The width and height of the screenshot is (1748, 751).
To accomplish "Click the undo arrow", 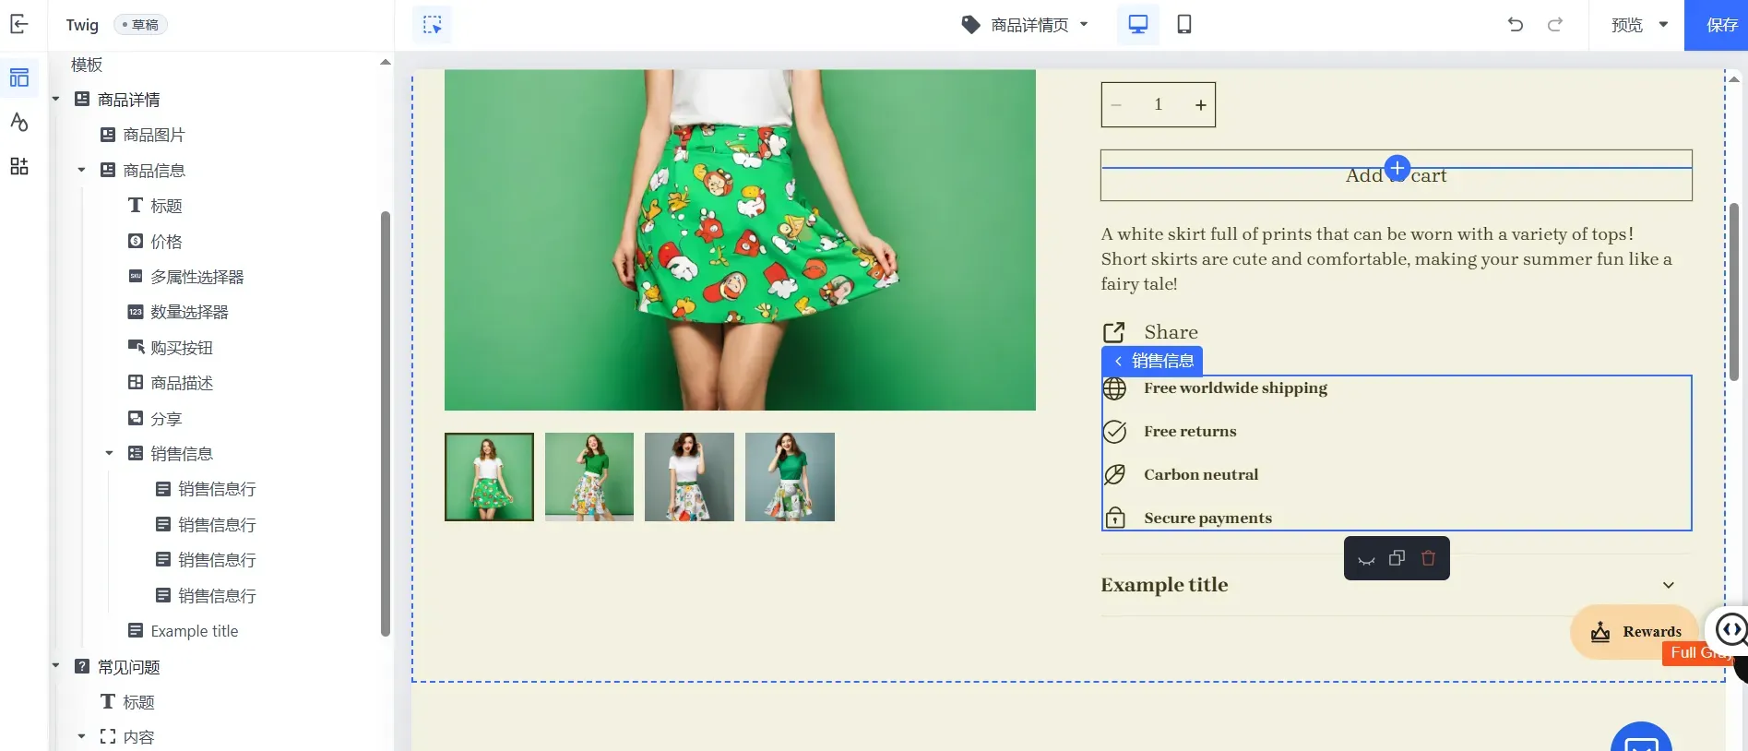I will pyautogui.click(x=1515, y=25).
